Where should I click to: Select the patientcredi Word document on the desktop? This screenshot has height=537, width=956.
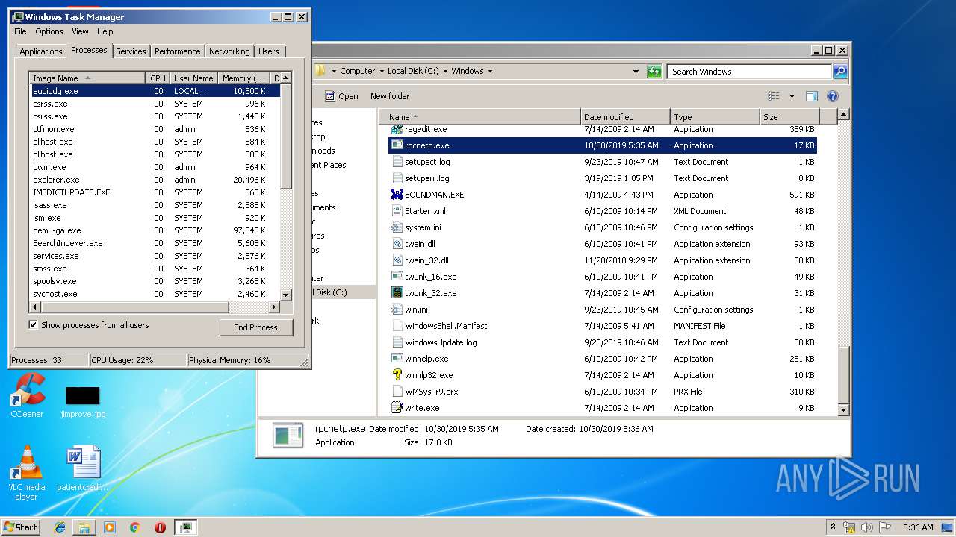point(83,469)
